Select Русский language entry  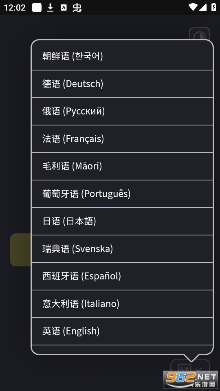click(x=122, y=111)
